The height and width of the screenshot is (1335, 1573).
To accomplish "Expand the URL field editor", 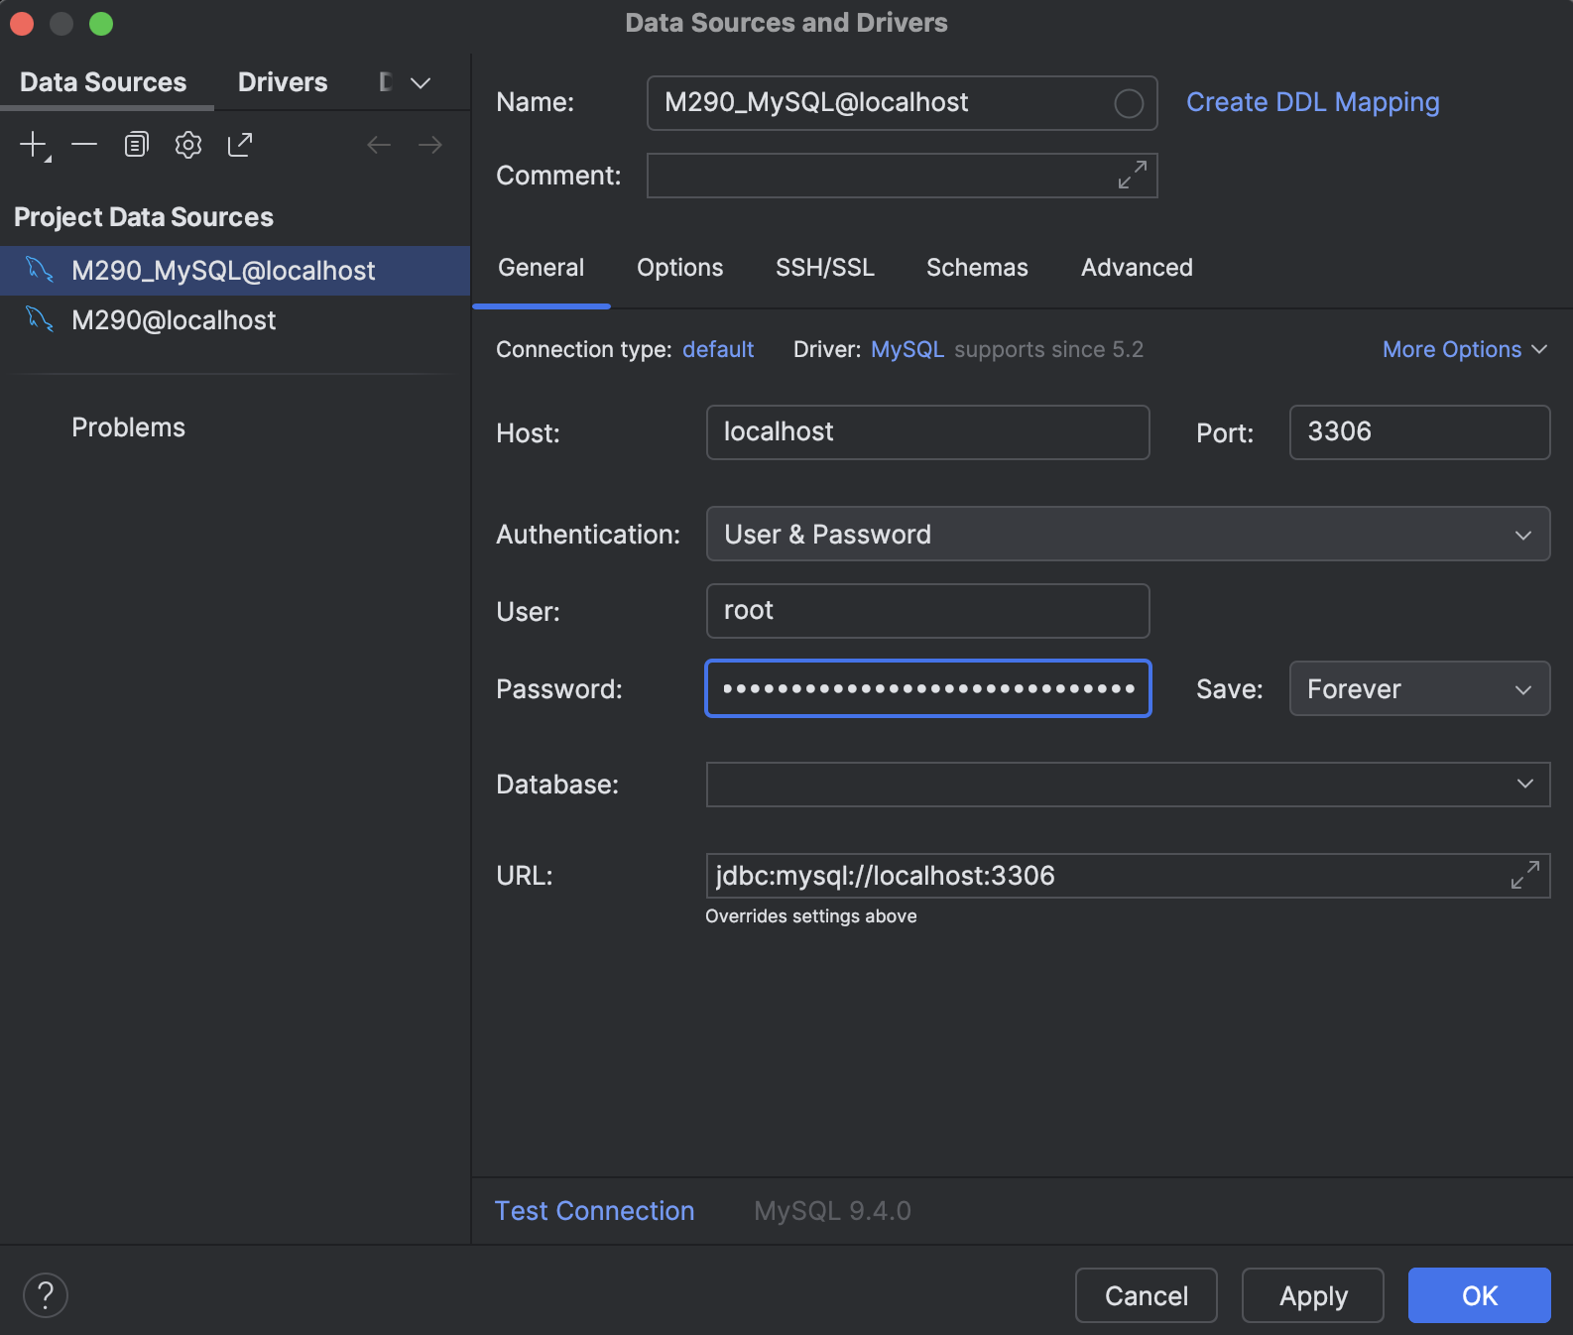I will (1524, 875).
